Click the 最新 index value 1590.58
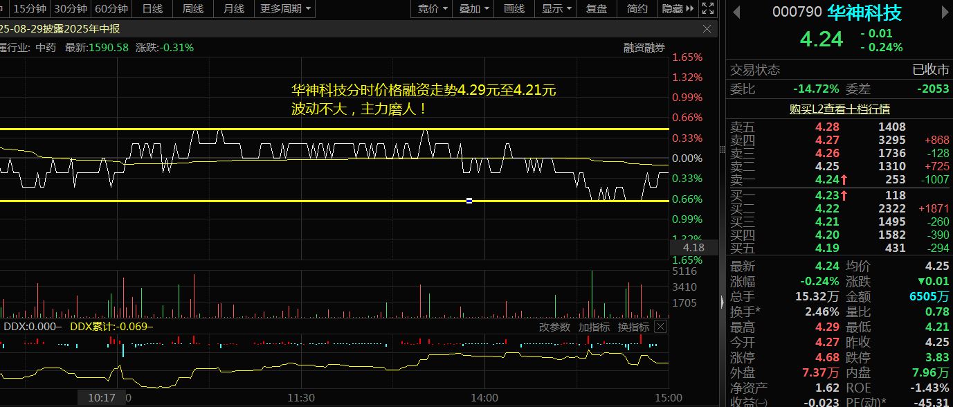Viewport: 953px width, 407px height. [107, 47]
